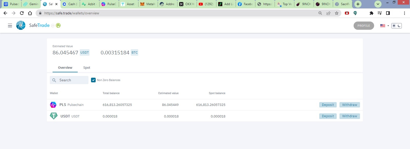Viewport: 410px width, 149px height.
Task: Go back with the browser back arrow
Action: pos(5,13)
